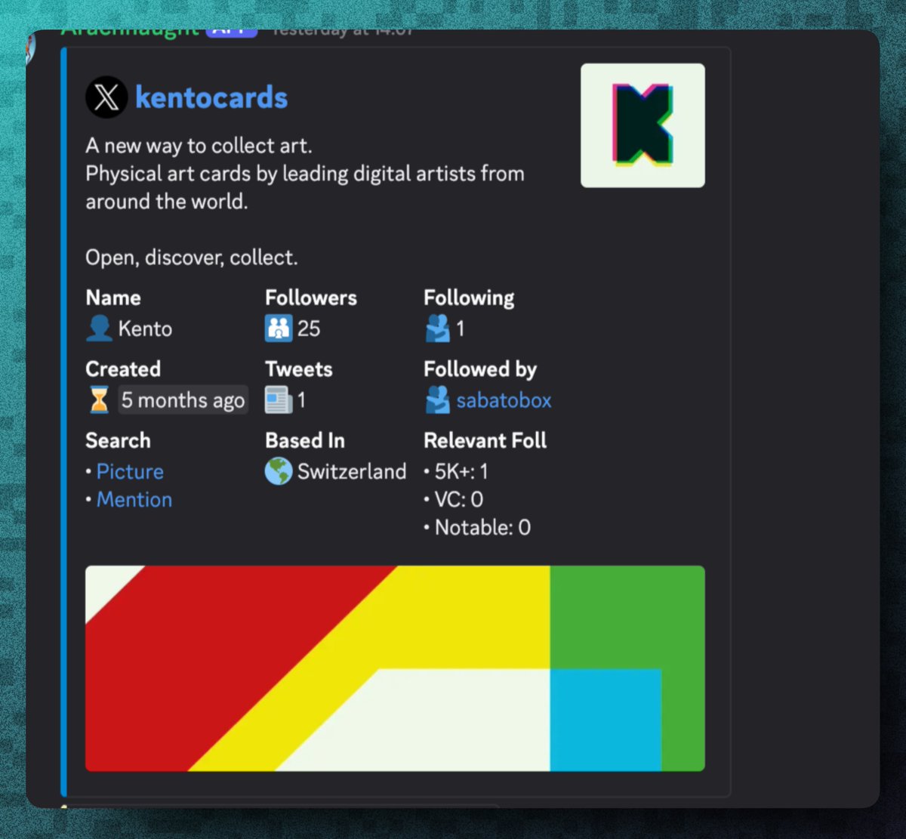Screen dimensions: 906x839
Task: Click the 'Name' field heading
Action: (x=113, y=298)
